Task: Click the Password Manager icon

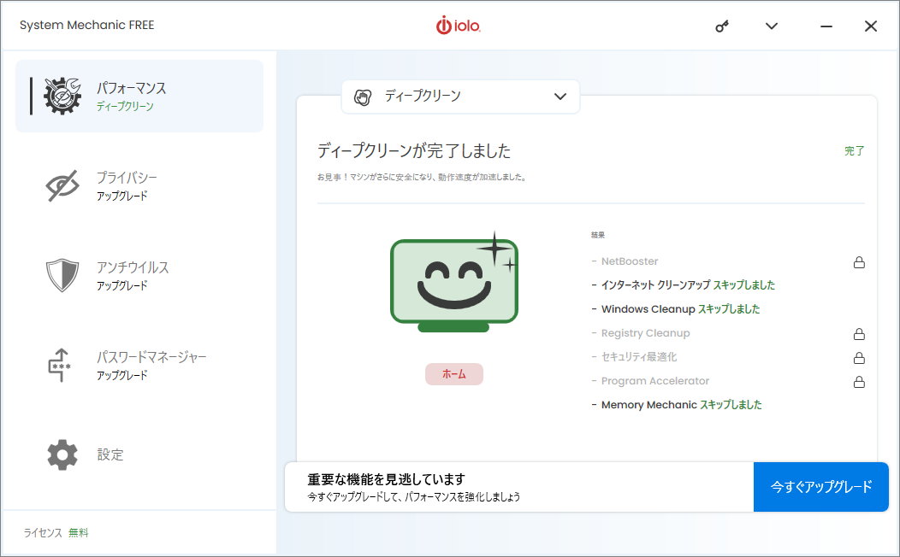Action: 60,365
